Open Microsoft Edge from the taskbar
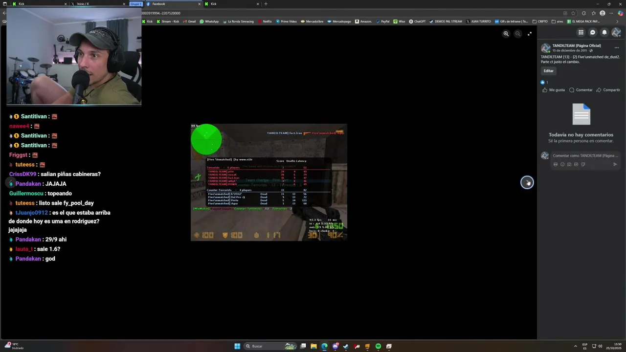The width and height of the screenshot is (626, 352). [324, 346]
